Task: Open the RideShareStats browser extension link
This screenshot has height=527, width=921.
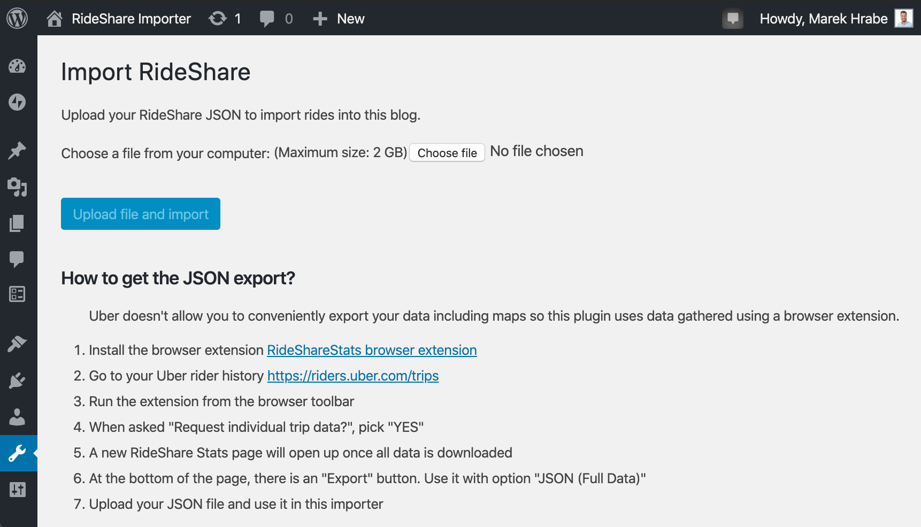Action: click(x=372, y=350)
